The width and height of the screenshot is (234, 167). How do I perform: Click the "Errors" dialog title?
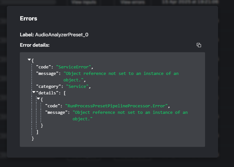pos(29,18)
